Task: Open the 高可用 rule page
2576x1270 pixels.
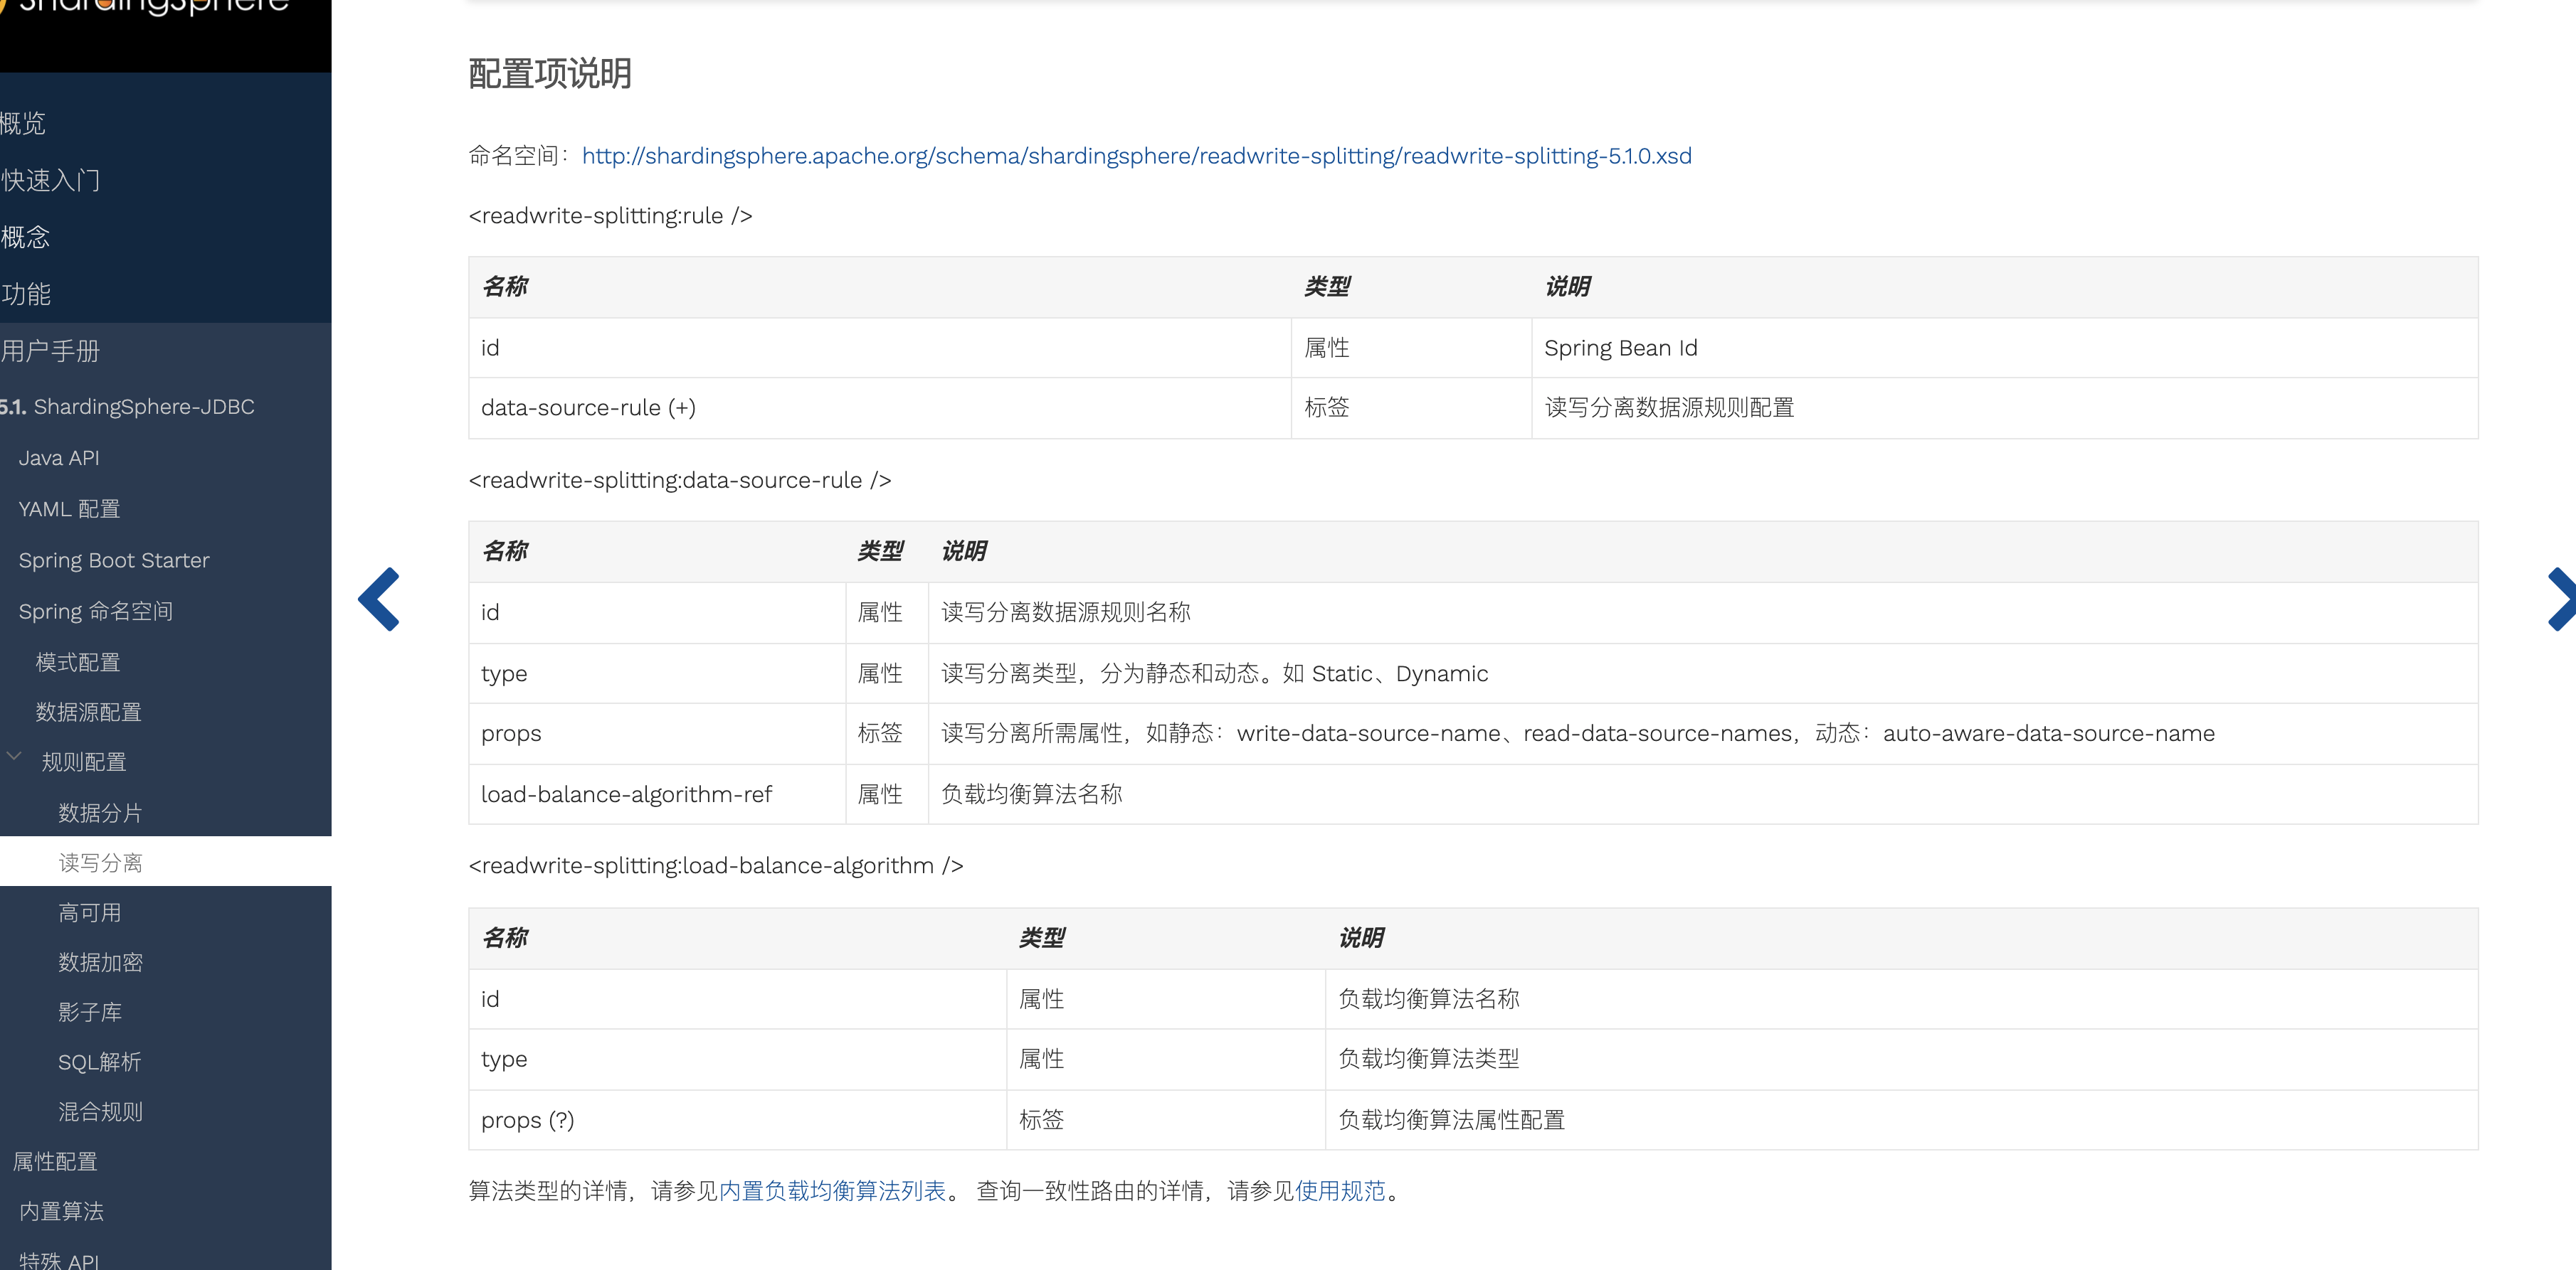Action: [x=90, y=912]
